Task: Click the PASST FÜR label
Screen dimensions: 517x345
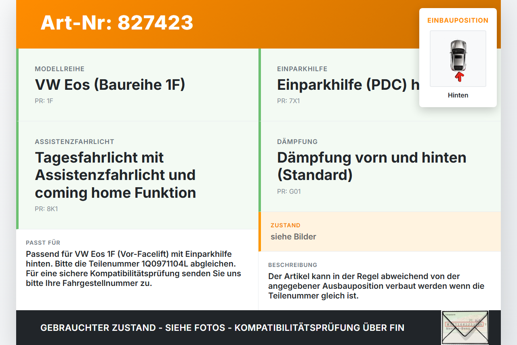Action: tap(43, 243)
